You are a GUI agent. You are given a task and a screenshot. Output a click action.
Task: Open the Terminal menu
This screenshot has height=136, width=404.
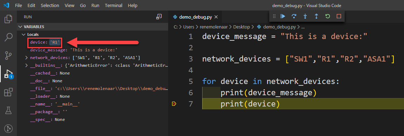(114, 5)
